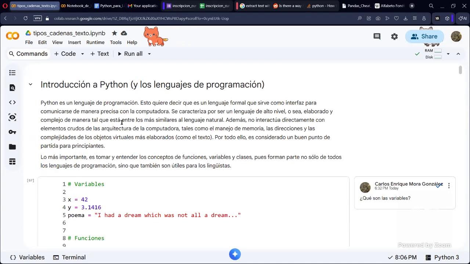Screen dimensions: 470x264
Task: Open Opera easy setup sliders icon
Action: [415, 18]
